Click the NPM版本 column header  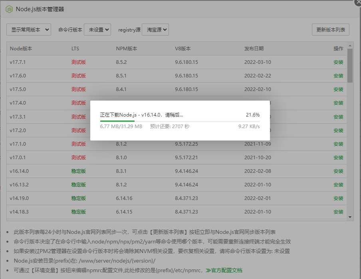click(x=127, y=49)
